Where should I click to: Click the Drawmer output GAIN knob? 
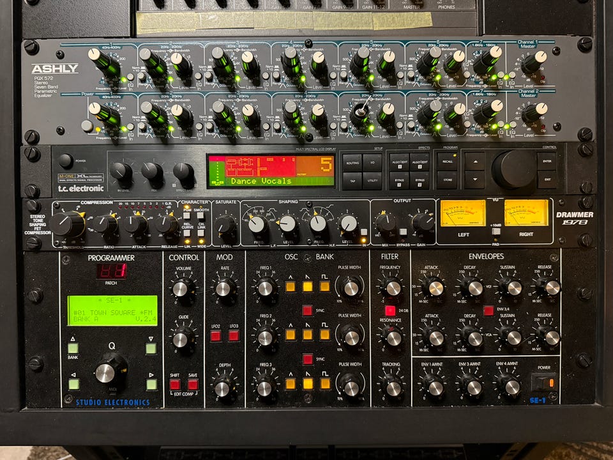423,222
